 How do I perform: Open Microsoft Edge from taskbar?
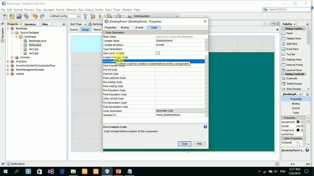62,172
